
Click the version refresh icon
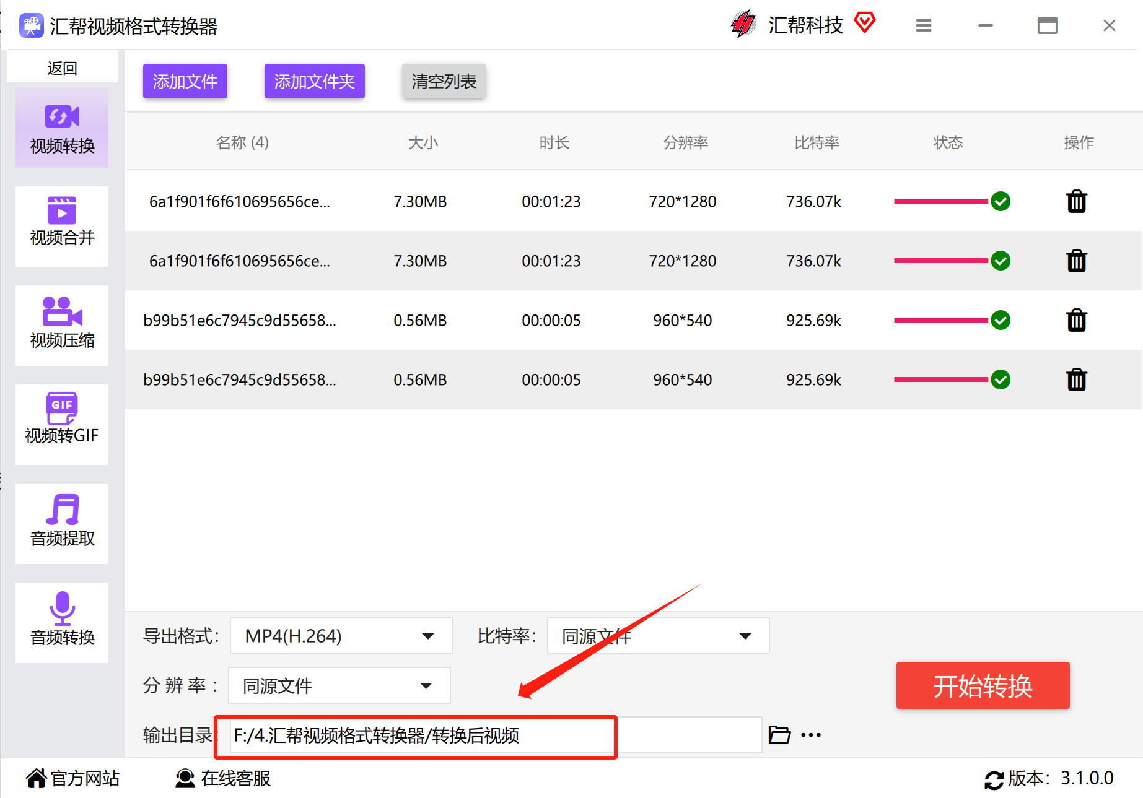click(994, 780)
